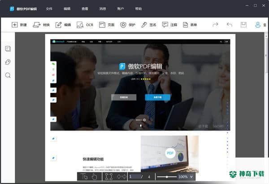This screenshot has width=269, height=184.
Task: Click the 新建 toolbar button
Action: [x=19, y=25]
